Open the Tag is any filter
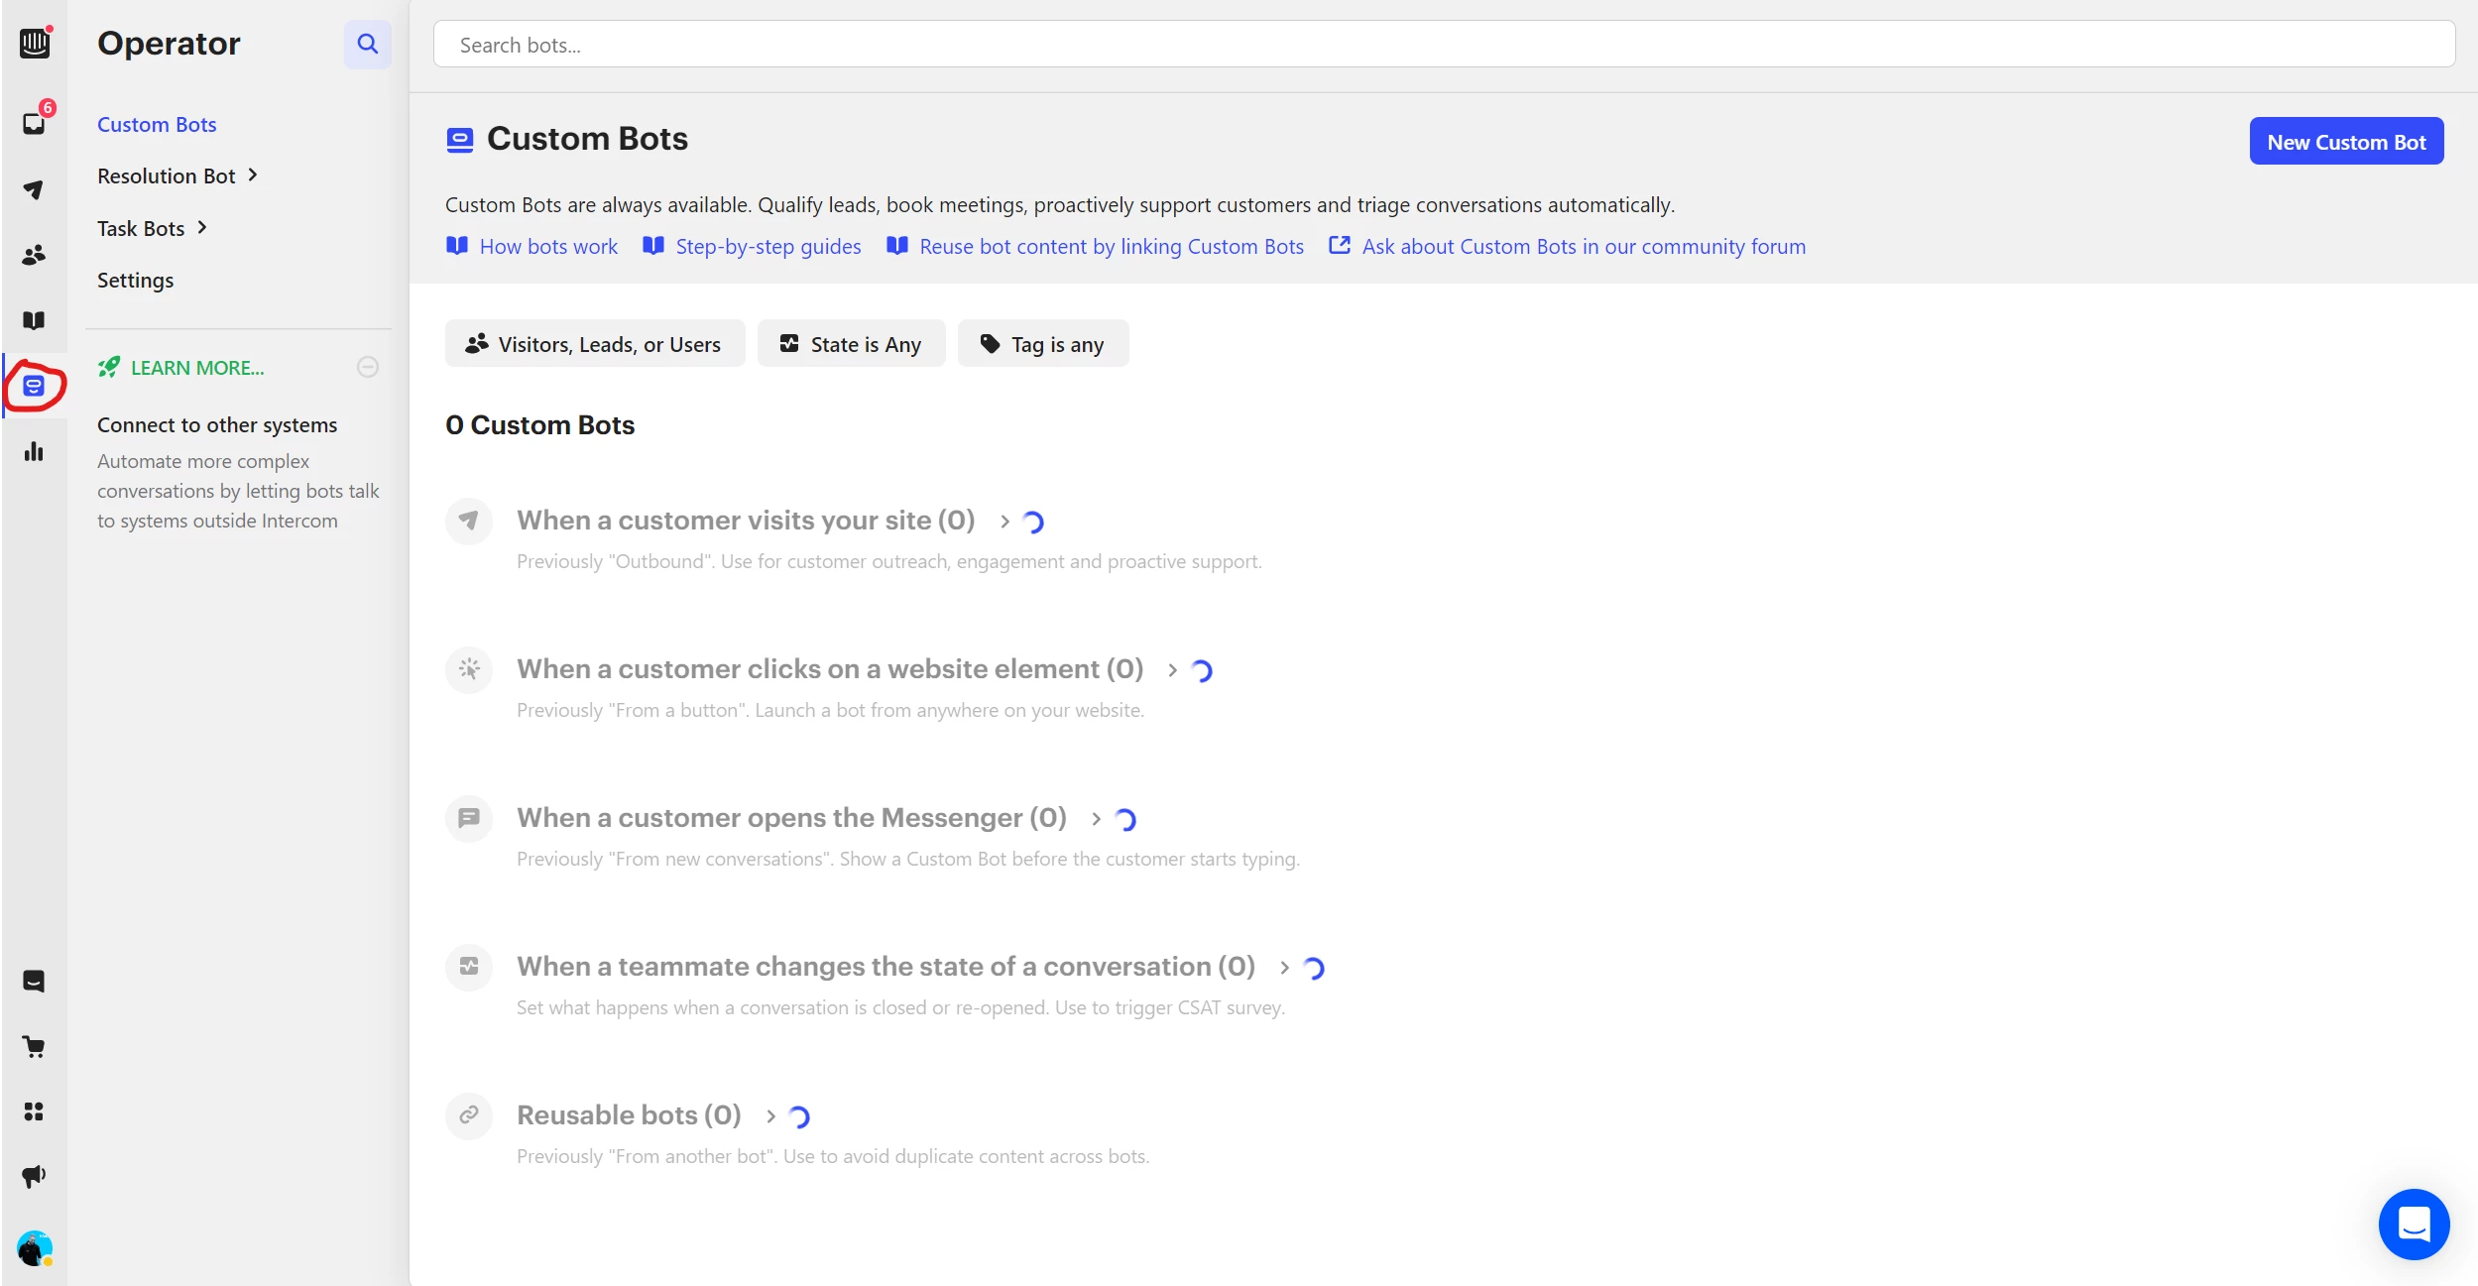 point(1043,343)
